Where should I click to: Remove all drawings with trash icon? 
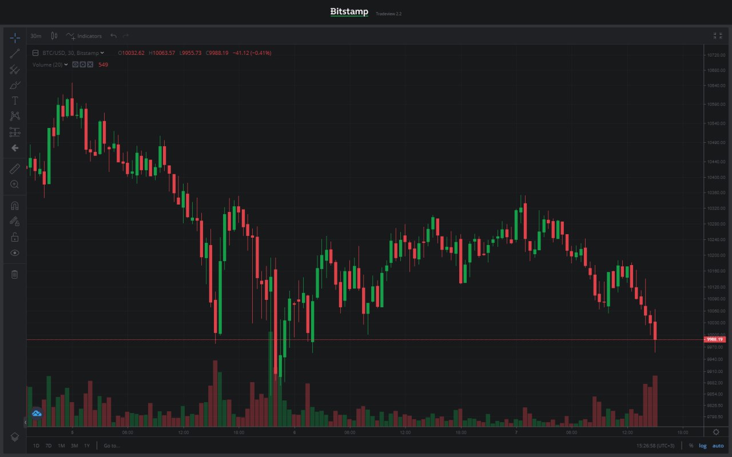tap(15, 274)
